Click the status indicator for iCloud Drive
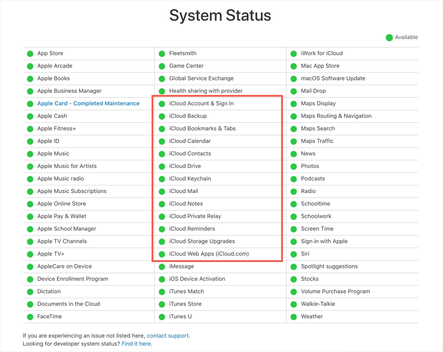Screen dimensions: 443x352 (x=162, y=167)
